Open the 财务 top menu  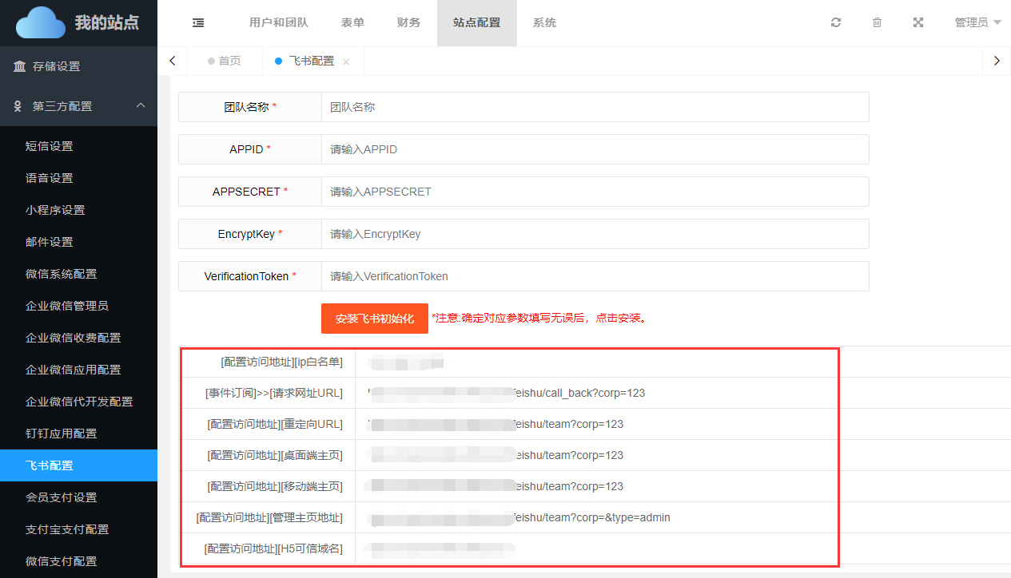[408, 23]
